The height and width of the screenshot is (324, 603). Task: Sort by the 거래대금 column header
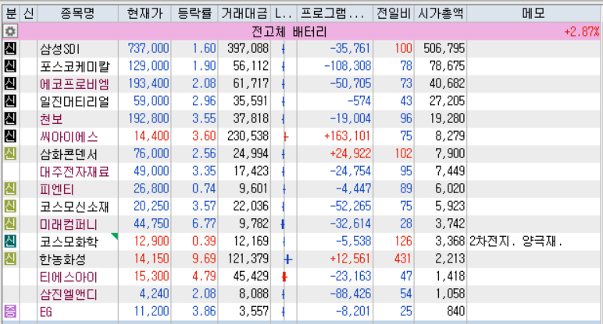pos(244,14)
